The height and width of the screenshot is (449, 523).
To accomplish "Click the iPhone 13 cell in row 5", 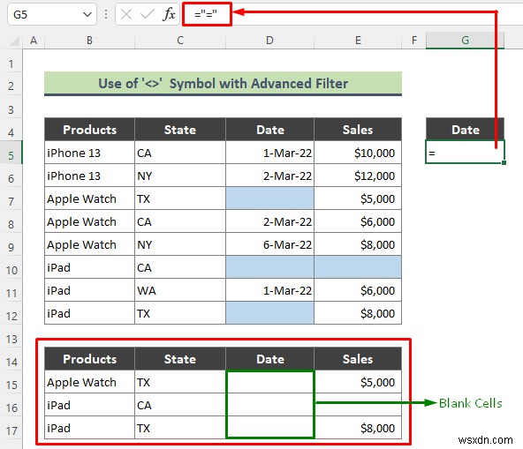I will point(90,153).
